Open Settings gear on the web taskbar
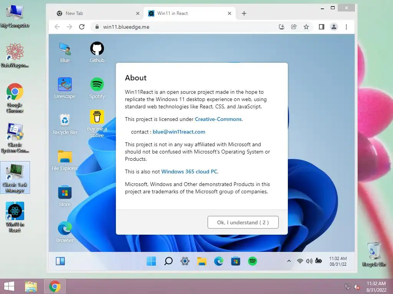393x294 pixels. tap(185, 261)
